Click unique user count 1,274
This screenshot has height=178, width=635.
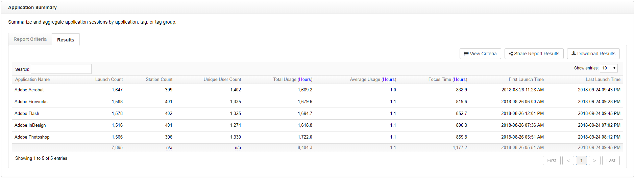(x=236, y=125)
